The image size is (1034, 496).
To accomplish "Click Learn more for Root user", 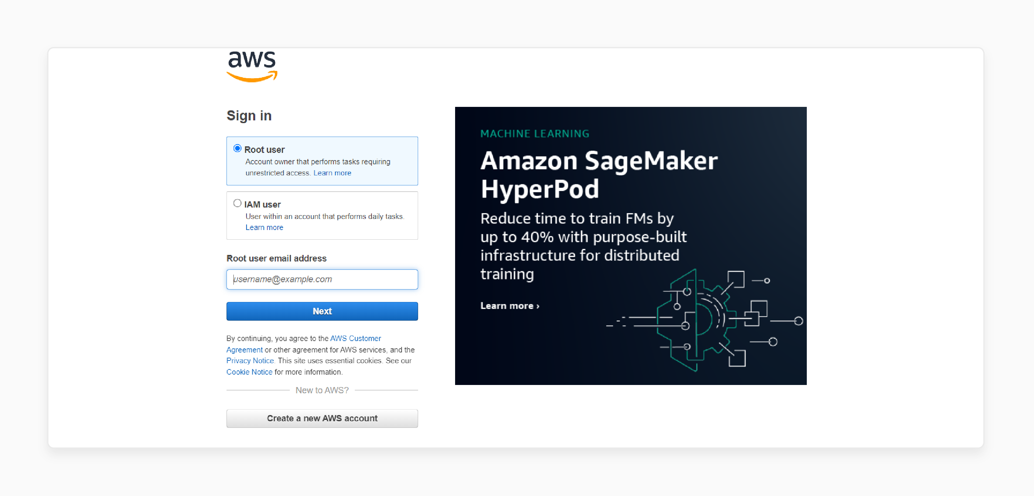I will (x=332, y=172).
